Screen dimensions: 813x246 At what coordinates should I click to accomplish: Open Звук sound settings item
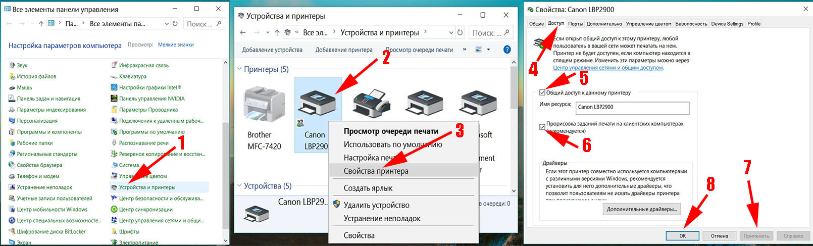[x=22, y=65]
